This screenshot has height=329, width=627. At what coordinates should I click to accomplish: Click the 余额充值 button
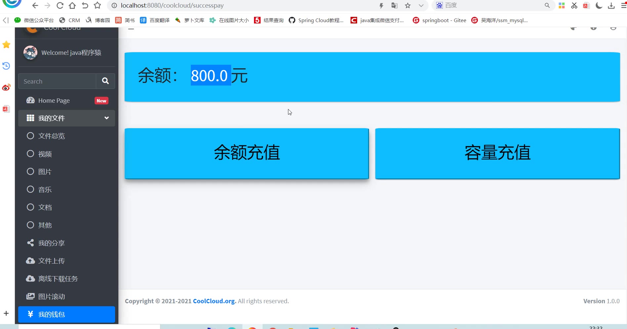coord(247,154)
